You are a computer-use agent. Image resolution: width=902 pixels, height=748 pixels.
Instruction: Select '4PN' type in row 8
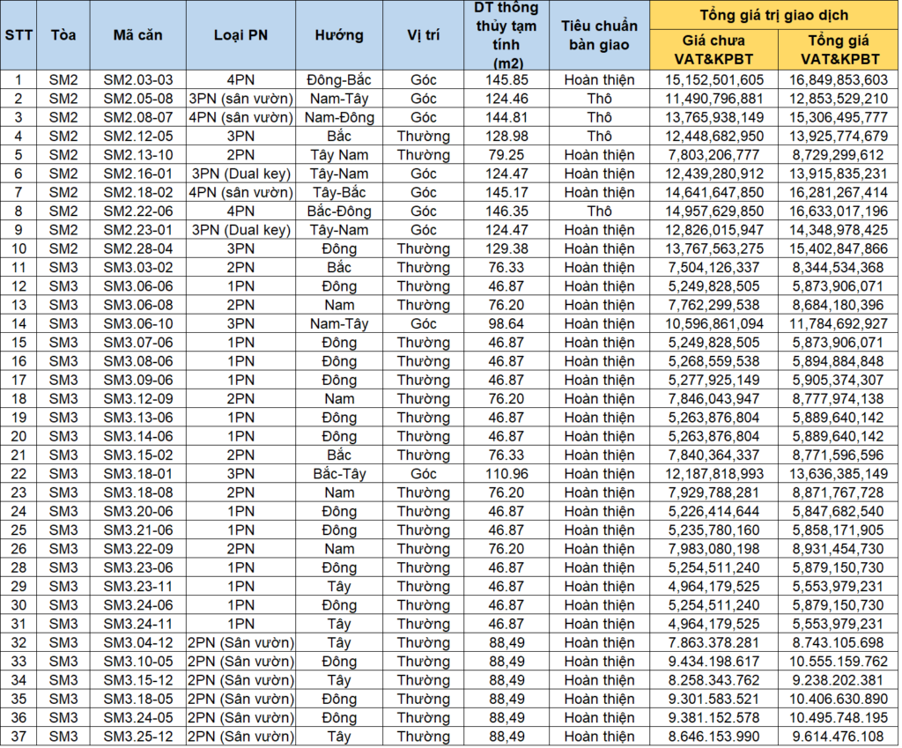240,211
